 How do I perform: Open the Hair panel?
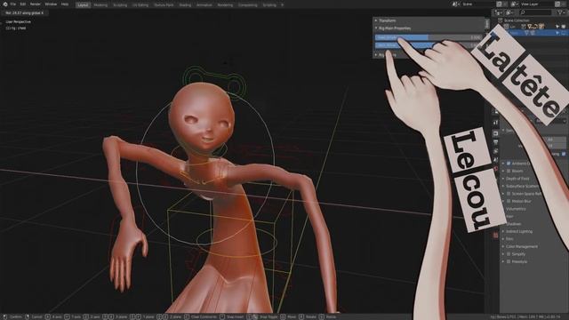(x=509, y=217)
